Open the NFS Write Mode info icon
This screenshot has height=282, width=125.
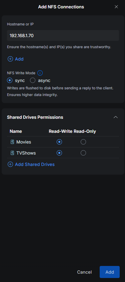pyautogui.click(x=40, y=73)
